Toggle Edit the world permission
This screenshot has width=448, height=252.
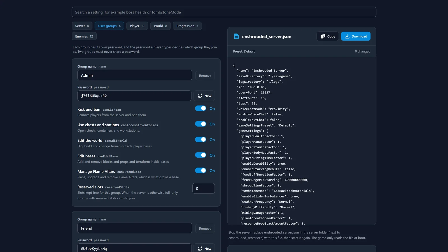click(200, 139)
